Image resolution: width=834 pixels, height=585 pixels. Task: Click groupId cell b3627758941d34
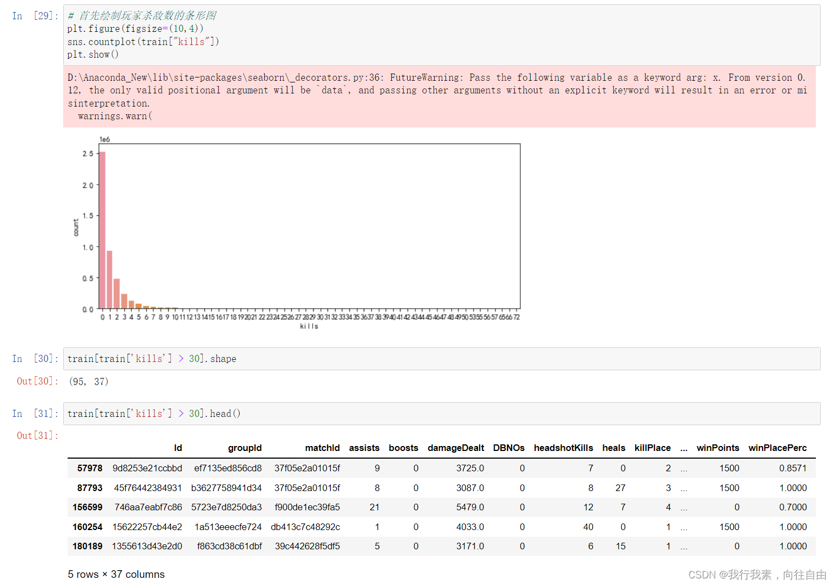(x=226, y=488)
